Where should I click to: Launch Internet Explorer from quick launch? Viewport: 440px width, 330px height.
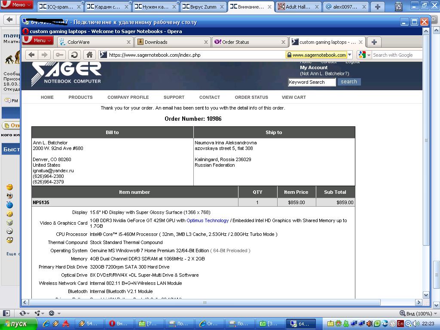point(46,324)
